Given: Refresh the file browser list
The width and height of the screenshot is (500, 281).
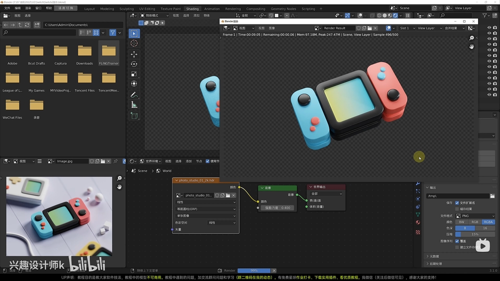Looking at the screenshot, I should (27, 24).
